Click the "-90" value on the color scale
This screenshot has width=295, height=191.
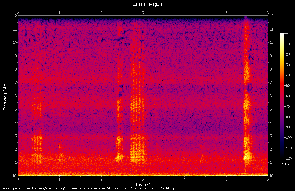(x=287, y=127)
